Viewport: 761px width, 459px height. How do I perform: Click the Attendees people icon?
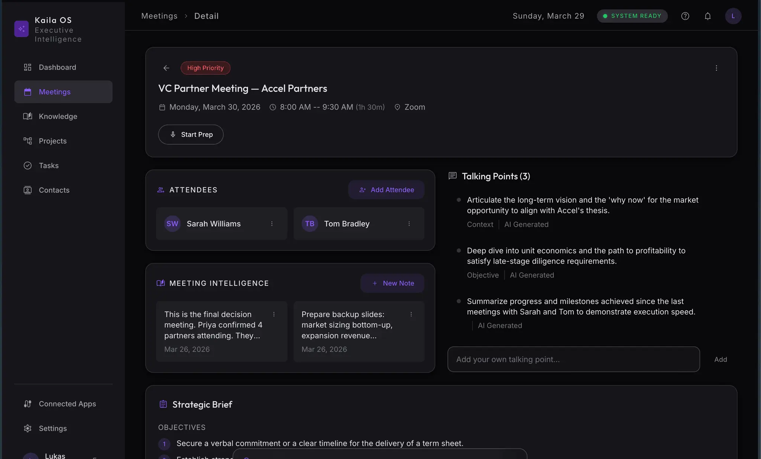pos(161,190)
